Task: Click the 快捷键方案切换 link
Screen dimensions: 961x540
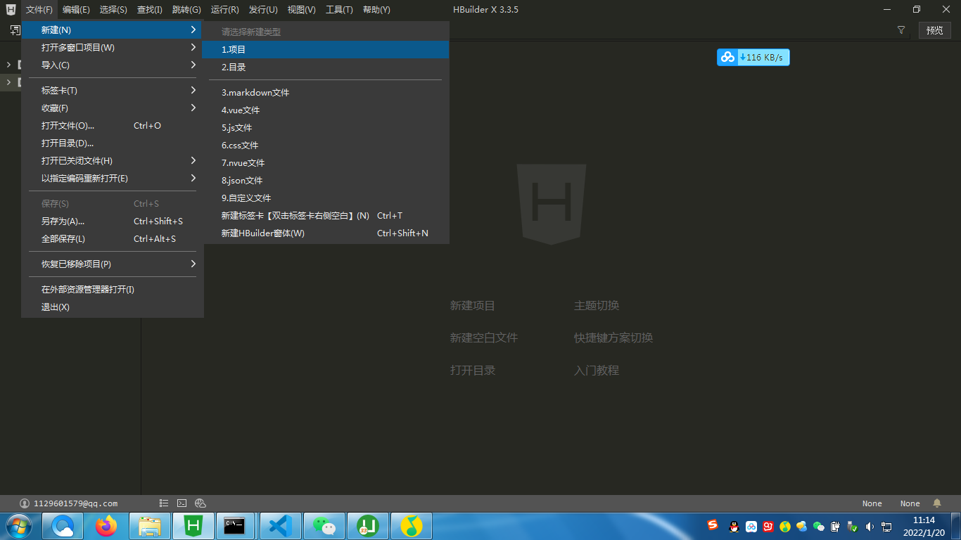Action: (x=613, y=337)
